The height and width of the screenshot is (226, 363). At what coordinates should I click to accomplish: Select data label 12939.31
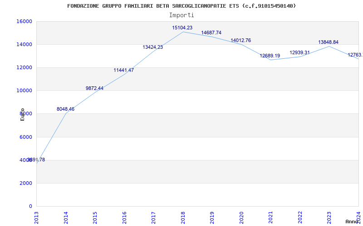[299, 52]
